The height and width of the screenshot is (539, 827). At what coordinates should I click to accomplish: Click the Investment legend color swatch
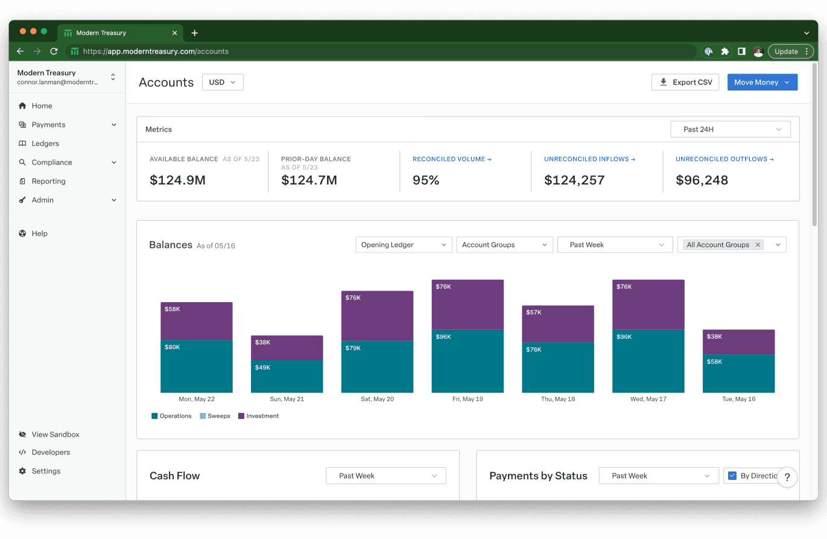(241, 416)
